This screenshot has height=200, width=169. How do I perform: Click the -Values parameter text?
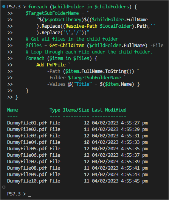[56, 84]
